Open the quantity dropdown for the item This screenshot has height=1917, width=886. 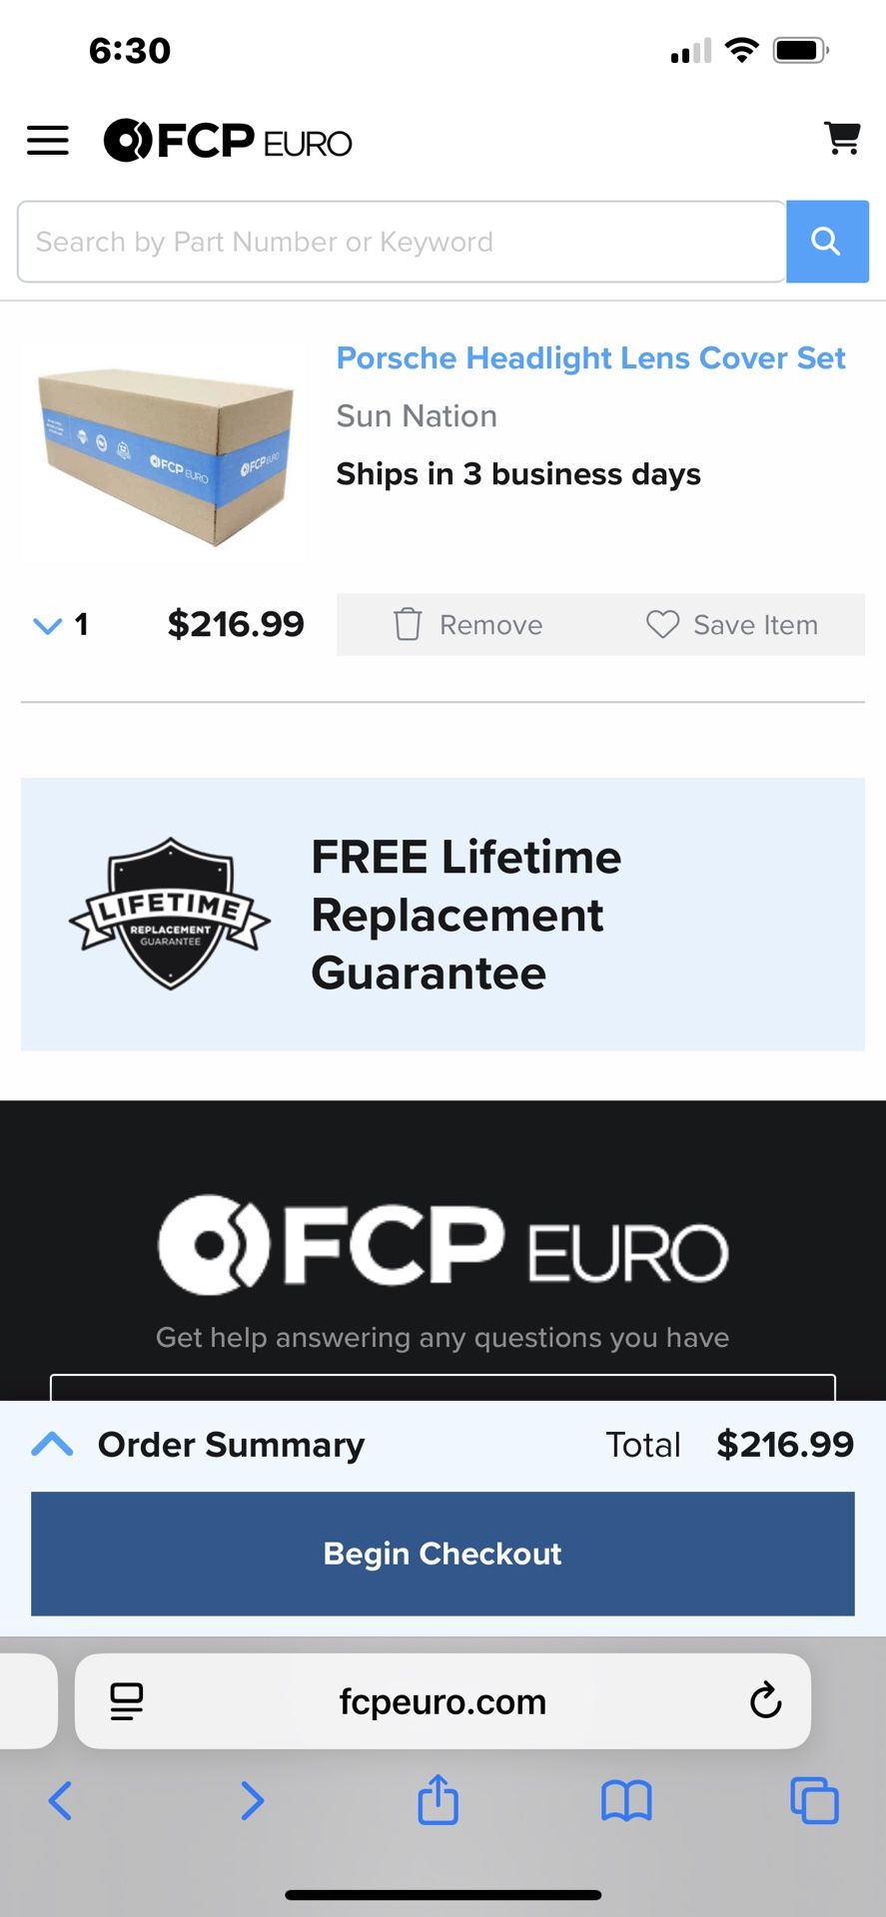click(x=60, y=625)
